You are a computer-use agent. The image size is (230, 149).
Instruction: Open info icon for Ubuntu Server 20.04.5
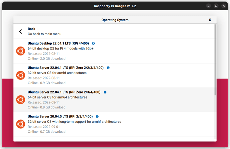pos(97,116)
